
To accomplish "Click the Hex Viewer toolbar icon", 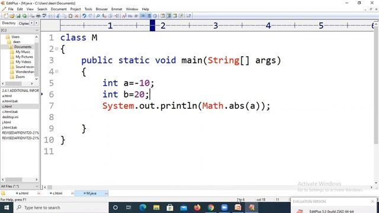I will 130,16.
